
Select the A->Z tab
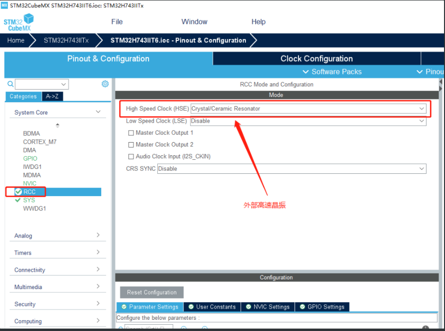click(53, 96)
